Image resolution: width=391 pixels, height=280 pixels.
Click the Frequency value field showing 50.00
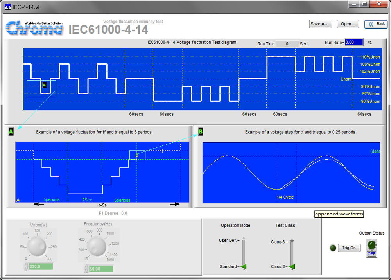coord(101,269)
